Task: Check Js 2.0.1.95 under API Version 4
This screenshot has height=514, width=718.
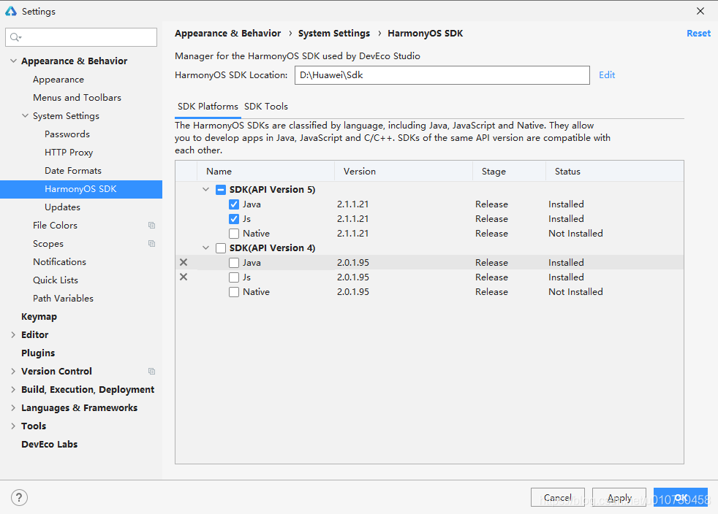Action: pos(234,277)
